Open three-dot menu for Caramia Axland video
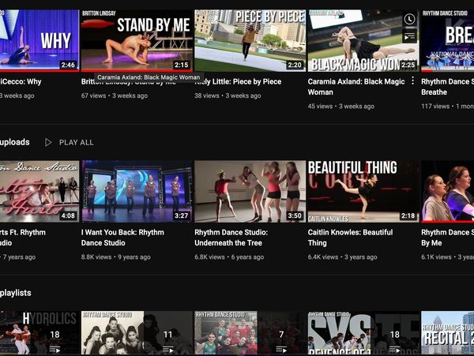Screen dimensions: 474x356 [412, 81]
